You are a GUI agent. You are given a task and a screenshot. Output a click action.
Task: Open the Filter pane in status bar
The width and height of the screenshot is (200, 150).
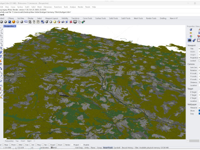click(137, 147)
